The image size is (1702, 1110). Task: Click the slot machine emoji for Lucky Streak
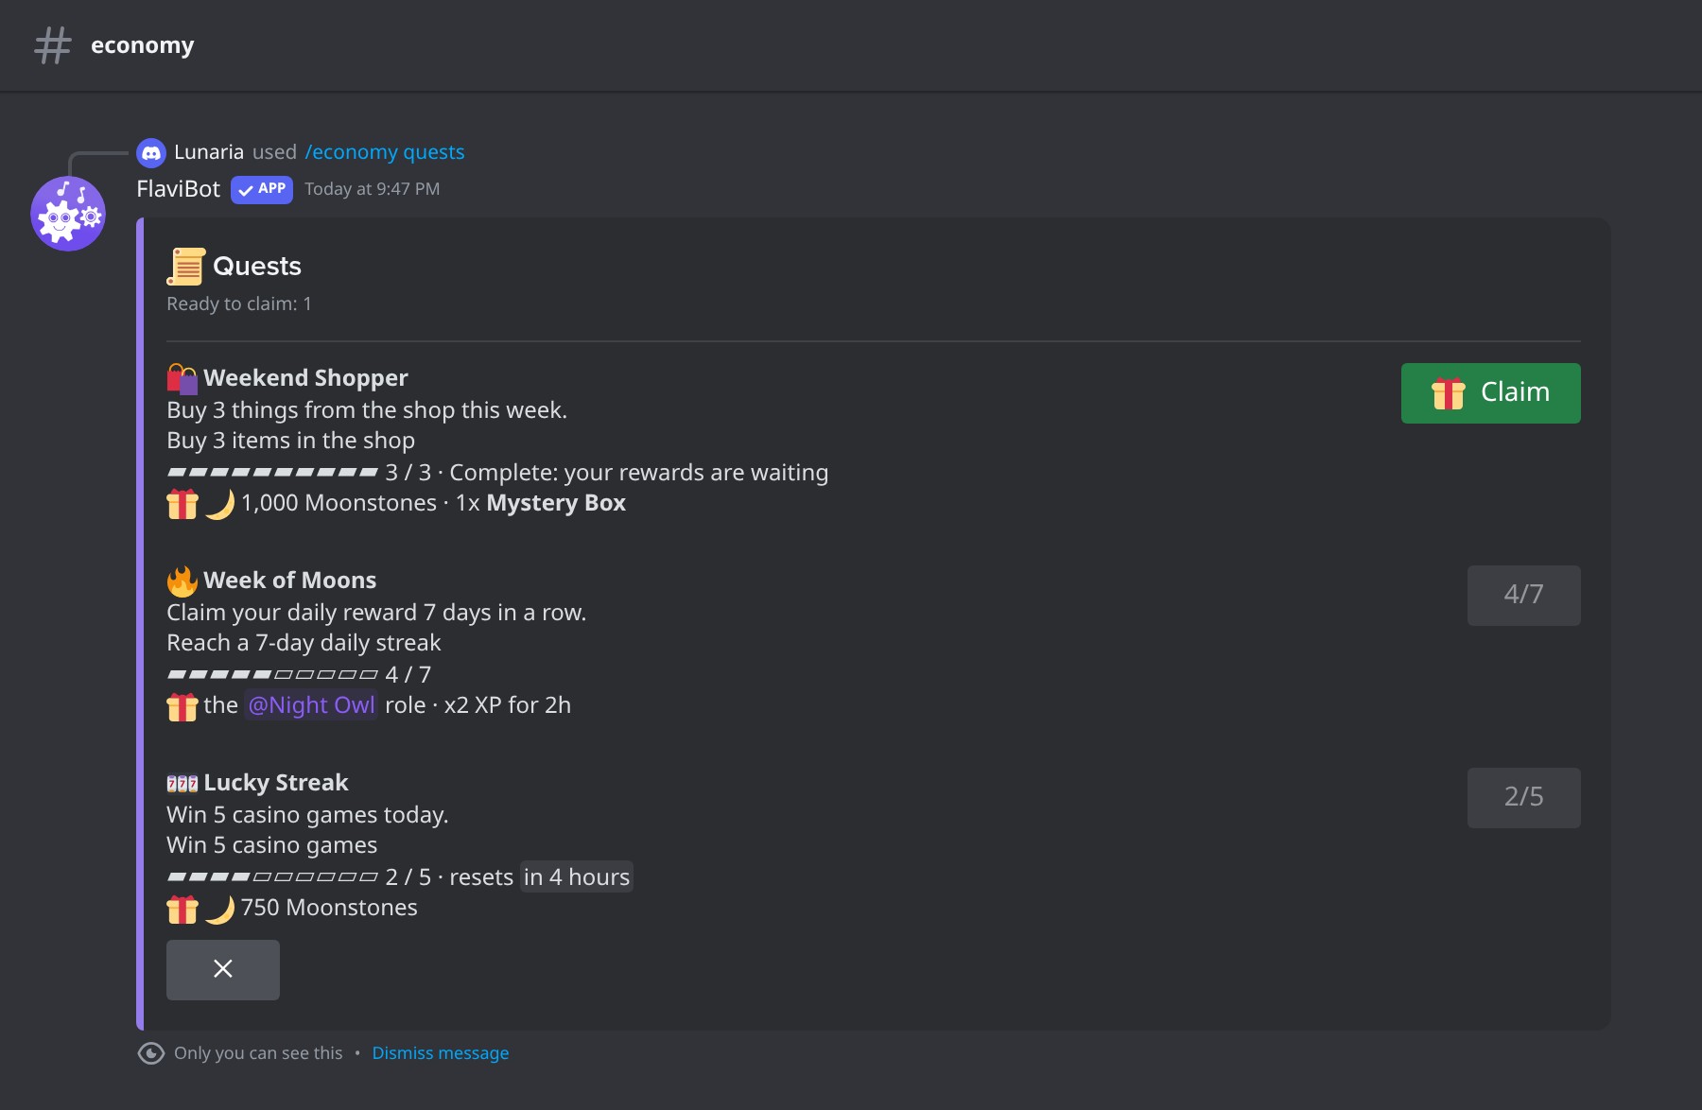[182, 783]
